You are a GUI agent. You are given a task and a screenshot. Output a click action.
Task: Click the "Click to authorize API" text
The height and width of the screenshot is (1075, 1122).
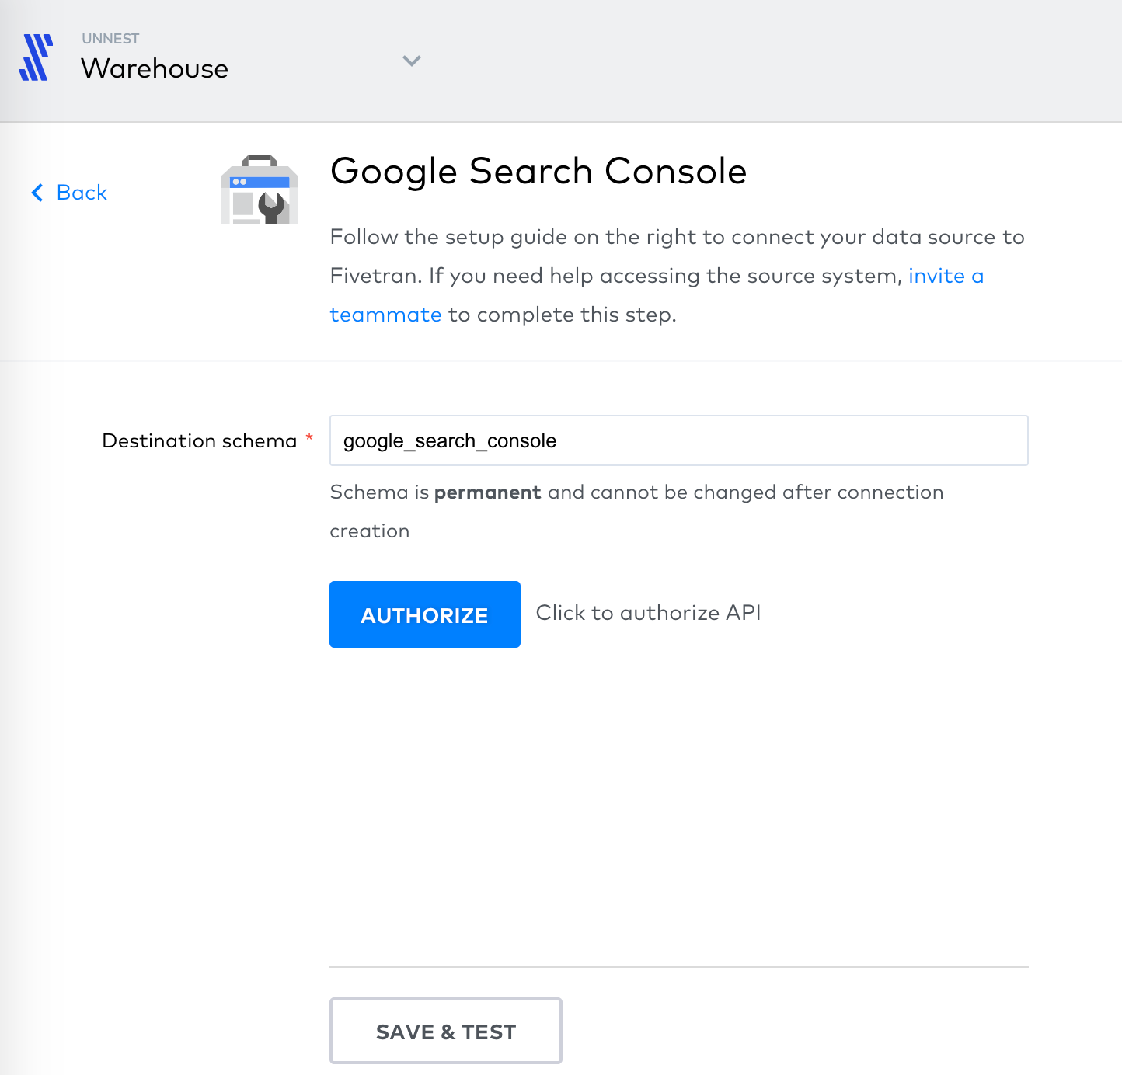point(648,613)
